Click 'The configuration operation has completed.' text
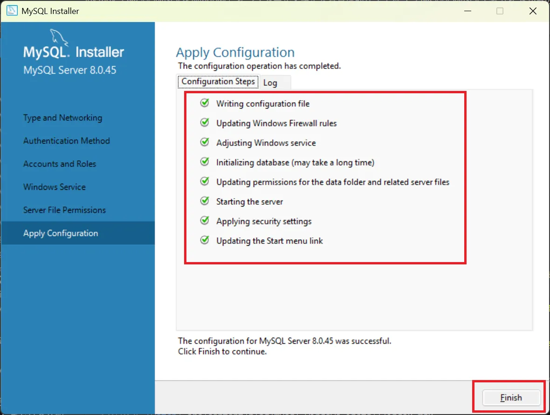Viewport: 550px width, 415px height. [259, 66]
